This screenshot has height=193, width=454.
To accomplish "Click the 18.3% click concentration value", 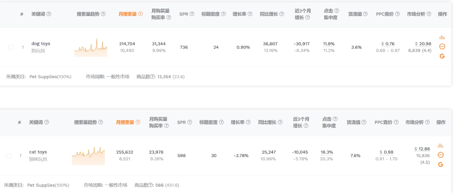I will pos(327,152).
